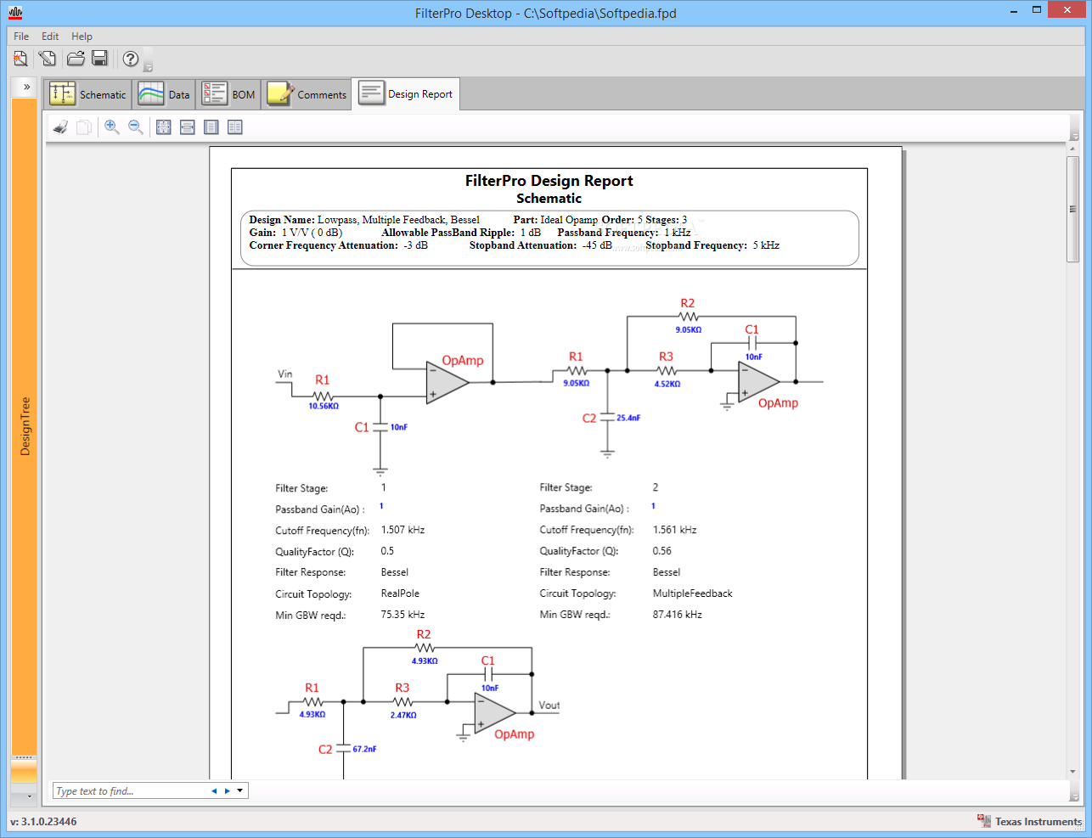
Task: Zoom in on the report
Action: click(x=111, y=127)
